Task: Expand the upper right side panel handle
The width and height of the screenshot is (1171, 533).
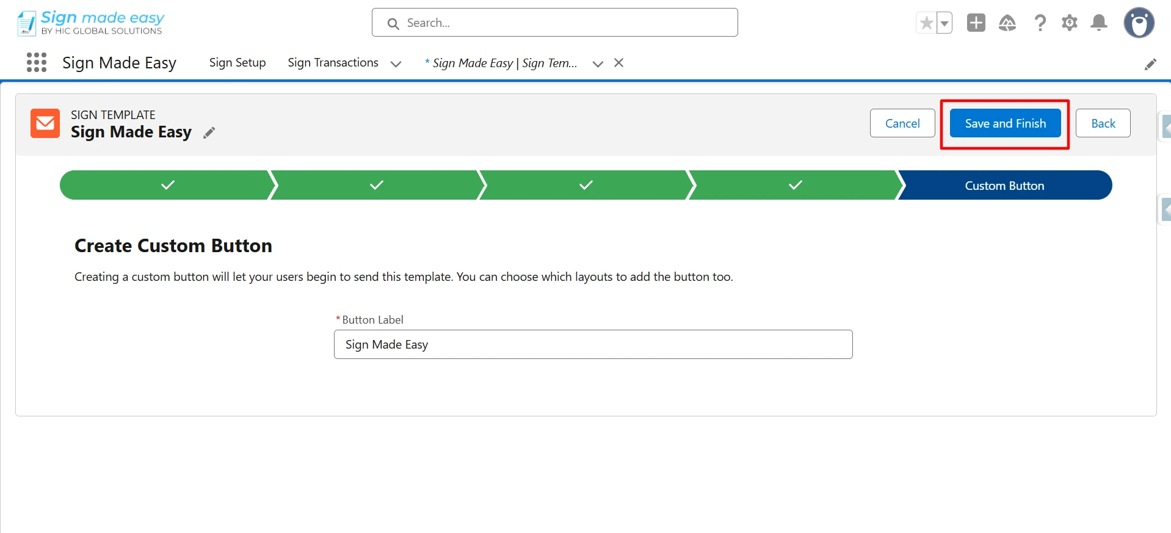Action: coord(1166,127)
